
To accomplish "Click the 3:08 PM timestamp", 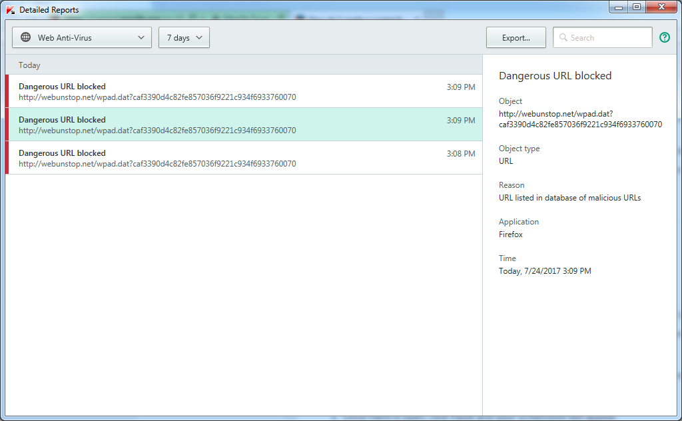I will [x=461, y=153].
